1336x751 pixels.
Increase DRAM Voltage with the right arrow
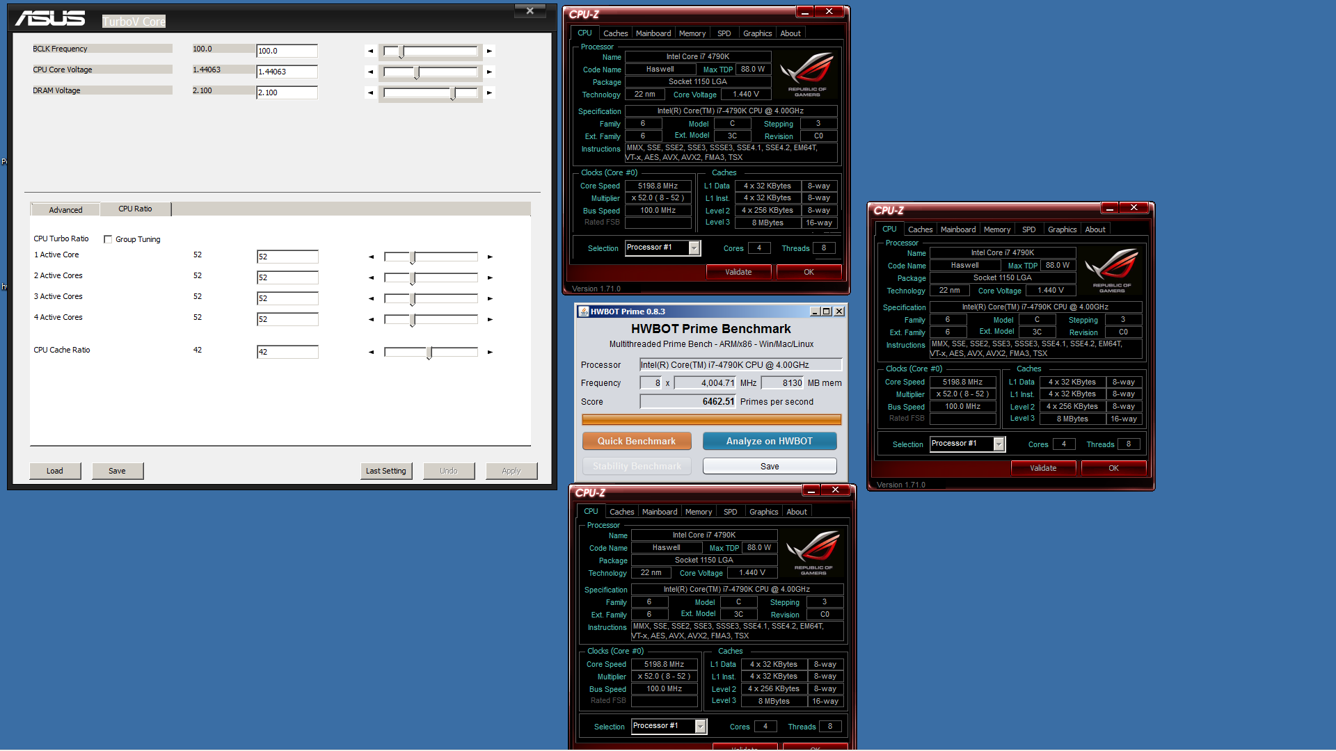pyautogui.click(x=490, y=92)
